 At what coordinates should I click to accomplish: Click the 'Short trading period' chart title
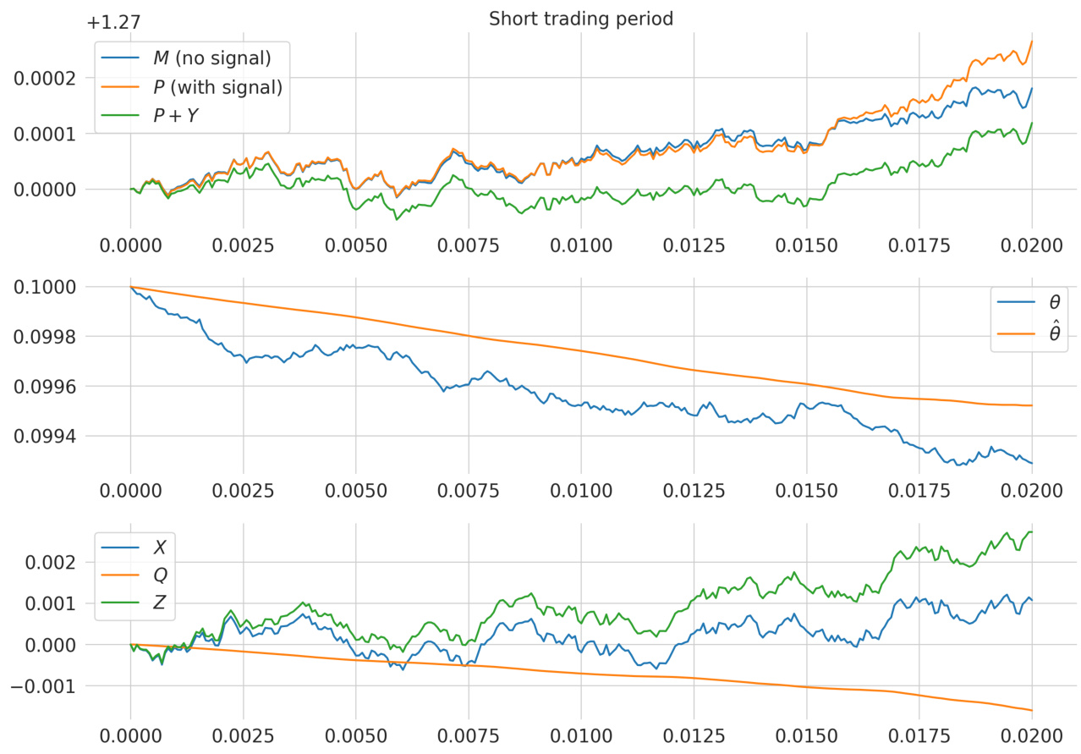pyautogui.click(x=581, y=19)
